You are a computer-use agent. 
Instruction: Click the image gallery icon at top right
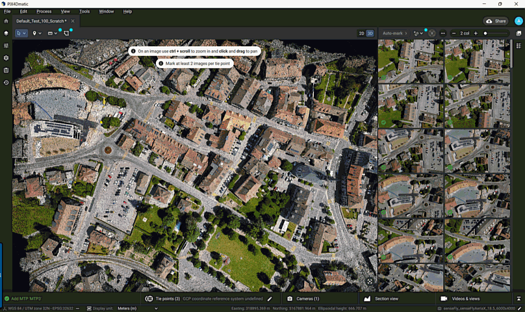519,33
